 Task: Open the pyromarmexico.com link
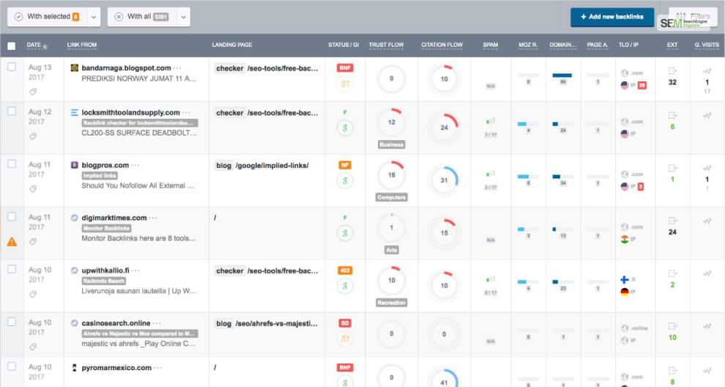tap(116, 367)
